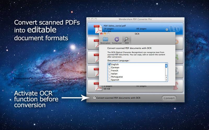Select the PDF Edito...torial.pdf file name
This screenshot has height=130, width=209.
click(115, 26)
